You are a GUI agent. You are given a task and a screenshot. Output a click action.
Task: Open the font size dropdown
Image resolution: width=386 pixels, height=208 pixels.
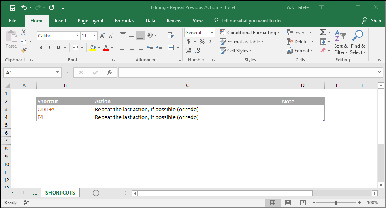94,36
